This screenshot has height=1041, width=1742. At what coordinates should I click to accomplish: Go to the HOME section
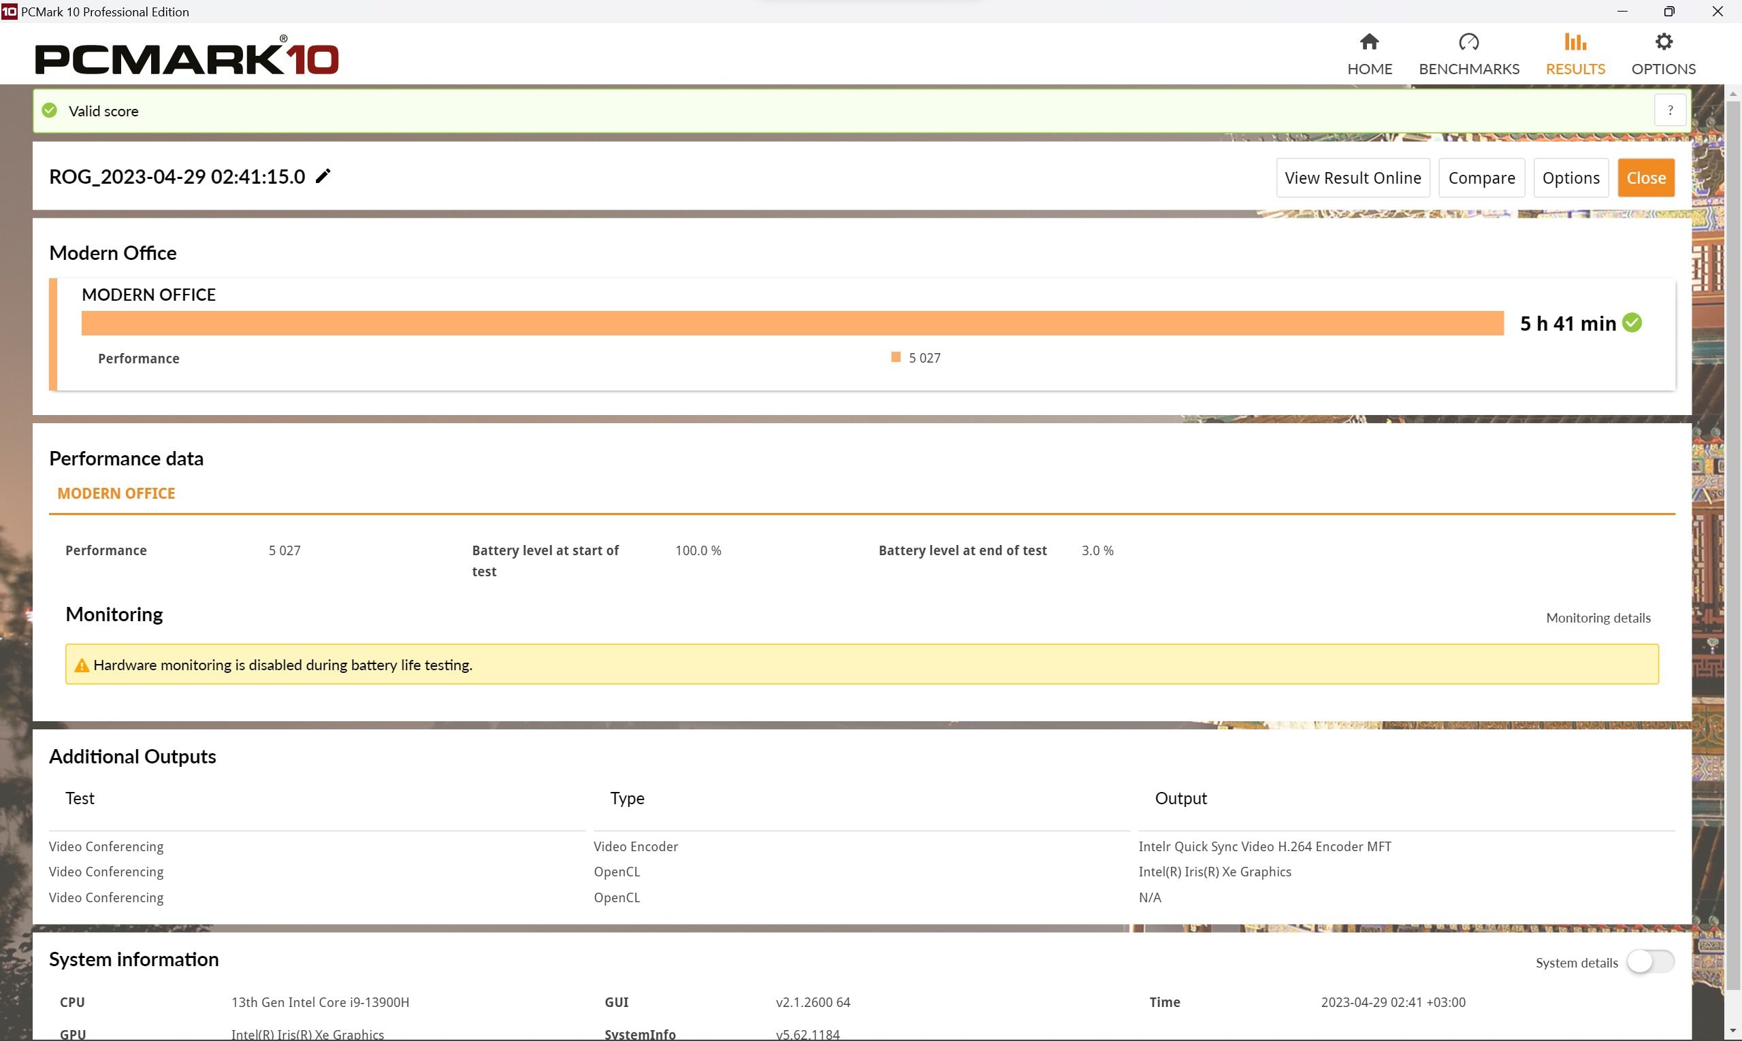1370,54
